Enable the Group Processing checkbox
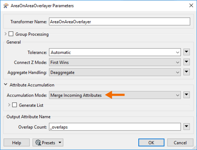 coord(11,34)
